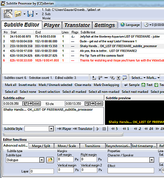Click the merge subtitles icon
Image resolution: width=164 pixels, height=178 pixels.
click(118, 78)
